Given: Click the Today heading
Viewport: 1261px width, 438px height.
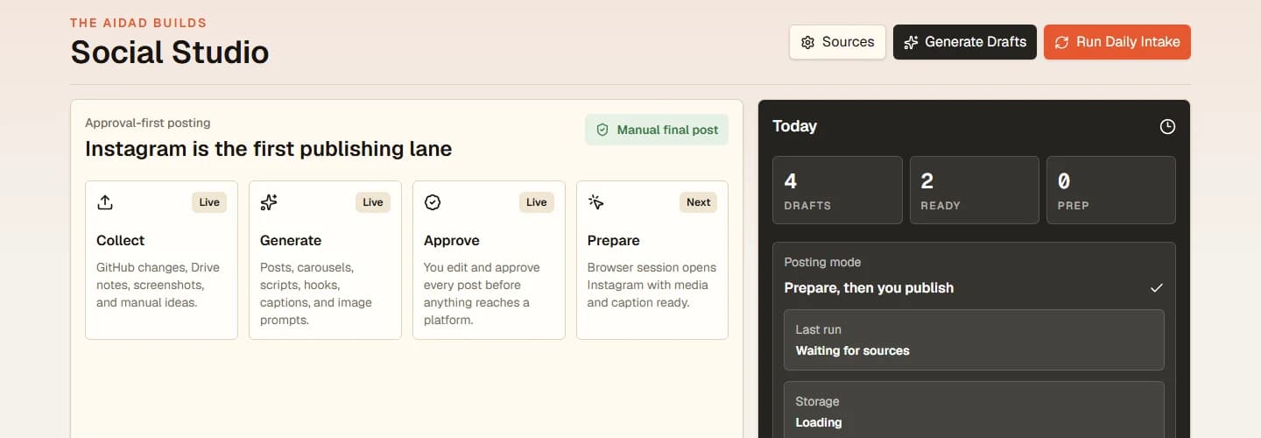Looking at the screenshot, I should [x=794, y=126].
